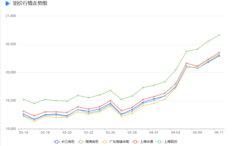Click the light blue 上海现货 legend marker
The width and height of the screenshot is (234, 146).
(159, 142)
